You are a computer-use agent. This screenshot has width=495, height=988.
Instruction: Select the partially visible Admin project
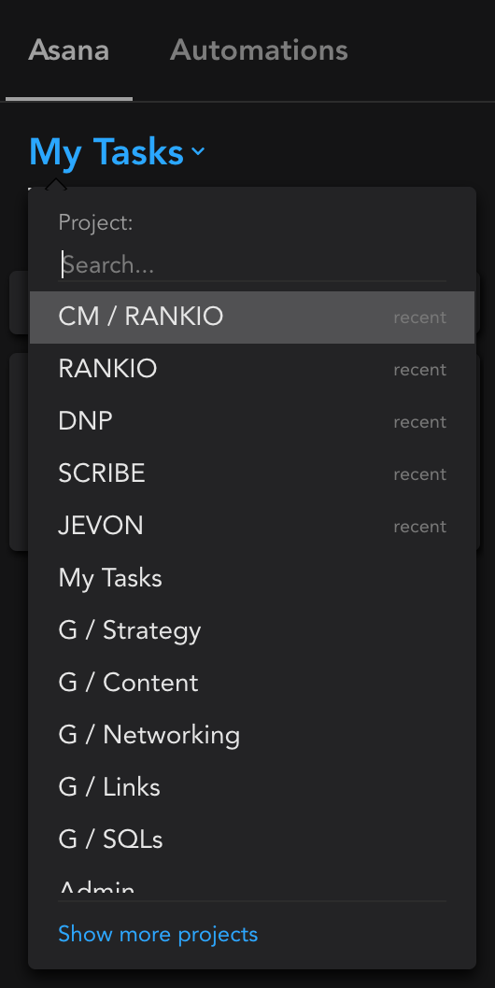click(252, 882)
